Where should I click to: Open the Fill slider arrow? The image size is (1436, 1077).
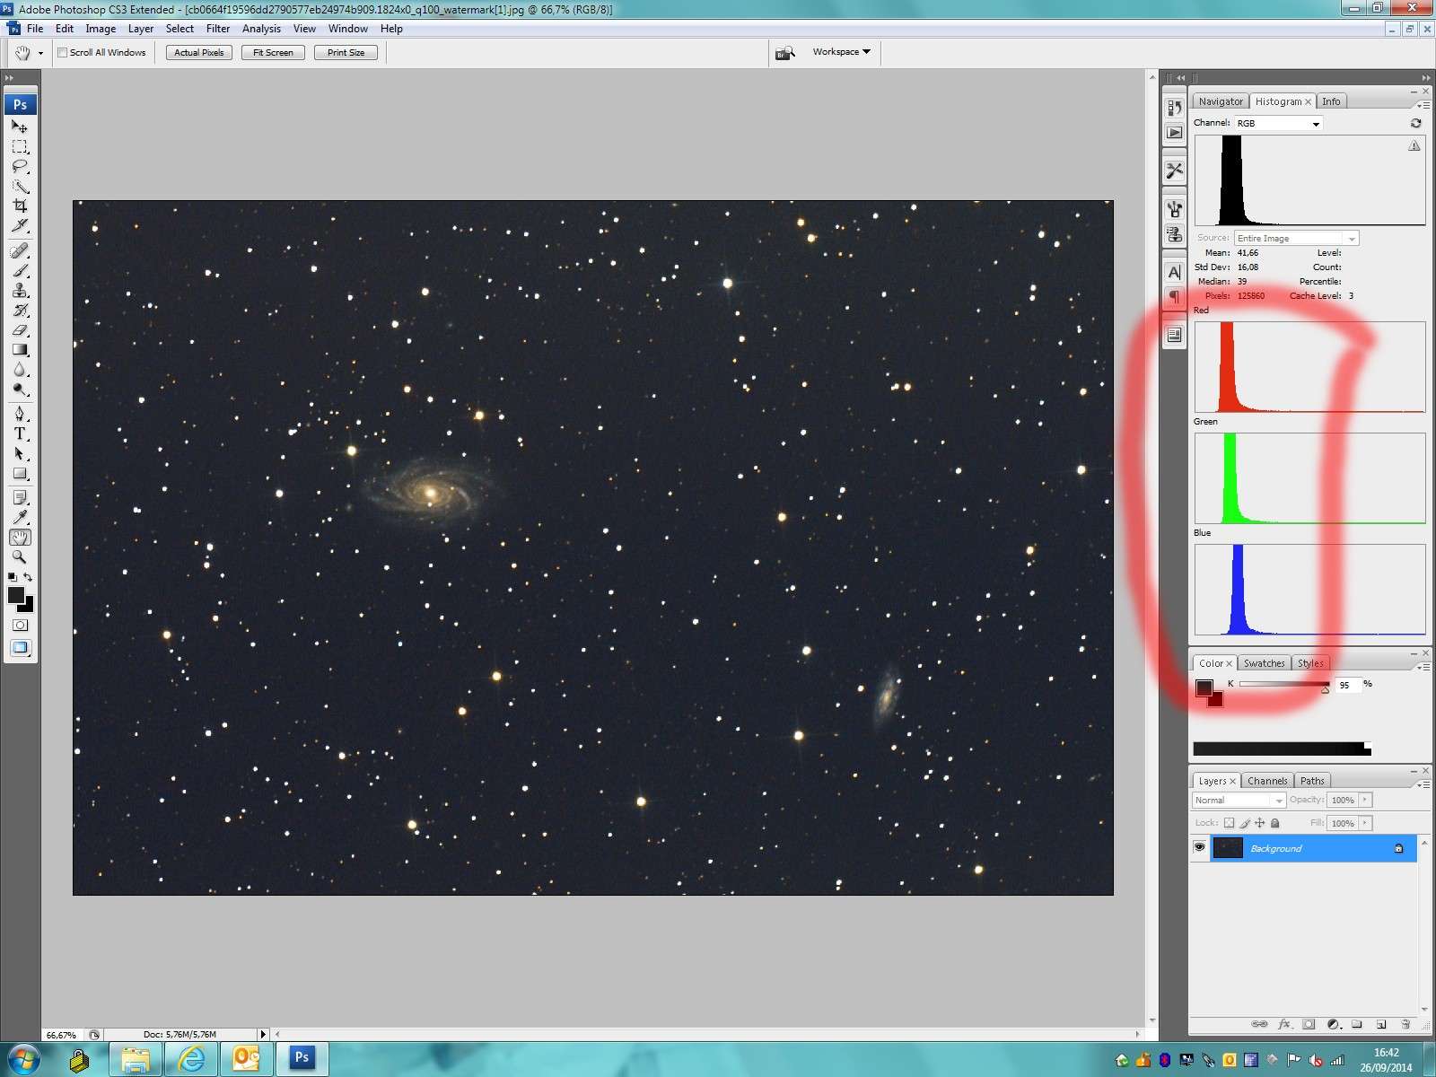tap(1365, 823)
